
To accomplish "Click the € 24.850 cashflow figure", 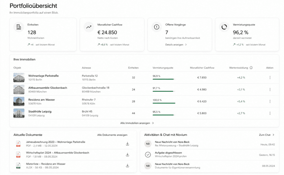I will pos(107,32).
